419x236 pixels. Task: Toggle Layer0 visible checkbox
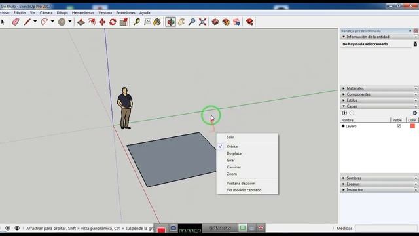pos(399,126)
